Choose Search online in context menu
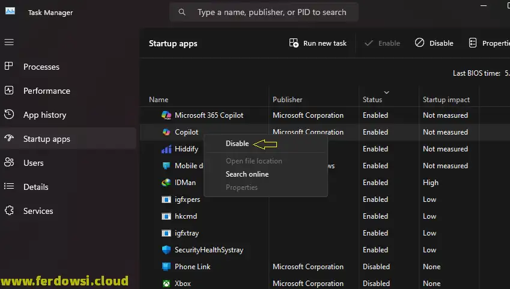 [247, 174]
